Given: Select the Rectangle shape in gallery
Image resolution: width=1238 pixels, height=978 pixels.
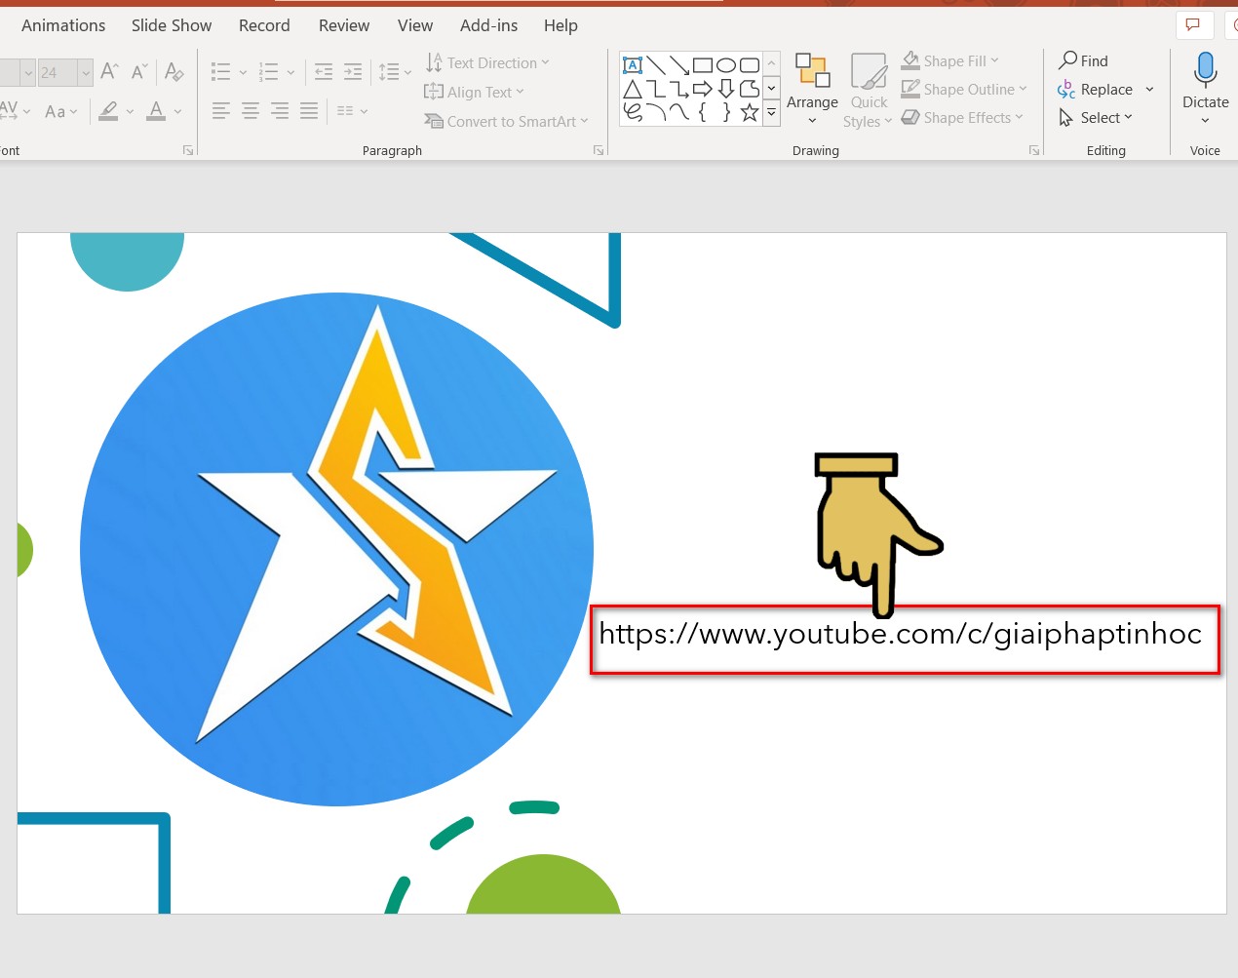Looking at the screenshot, I should point(703,65).
